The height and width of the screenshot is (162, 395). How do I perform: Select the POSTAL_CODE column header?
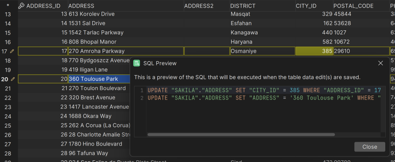361,6
